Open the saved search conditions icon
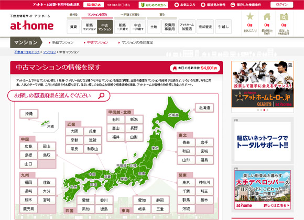The width and height of the screenshot is (304, 220). pos(284,16)
